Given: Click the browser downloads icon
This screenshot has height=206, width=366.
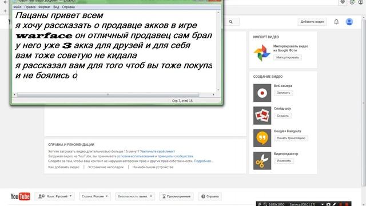Looking at the screenshot, I should pyautogui.click(x=352, y=2).
